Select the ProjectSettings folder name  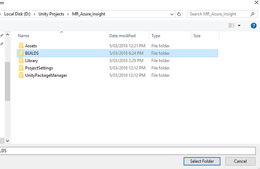pyautogui.click(x=39, y=68)
